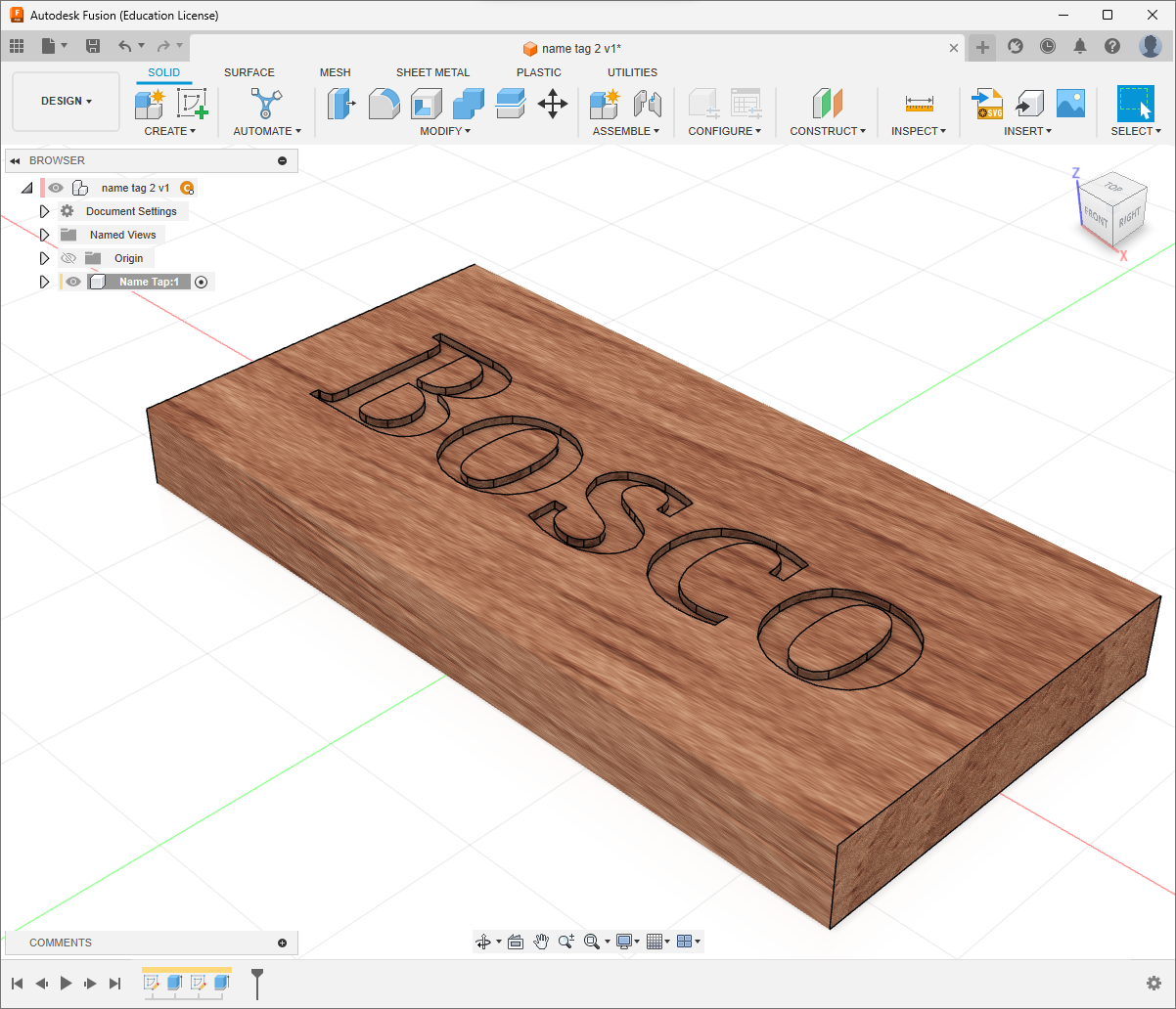Show the hidden Origin folder

[68, 258]
